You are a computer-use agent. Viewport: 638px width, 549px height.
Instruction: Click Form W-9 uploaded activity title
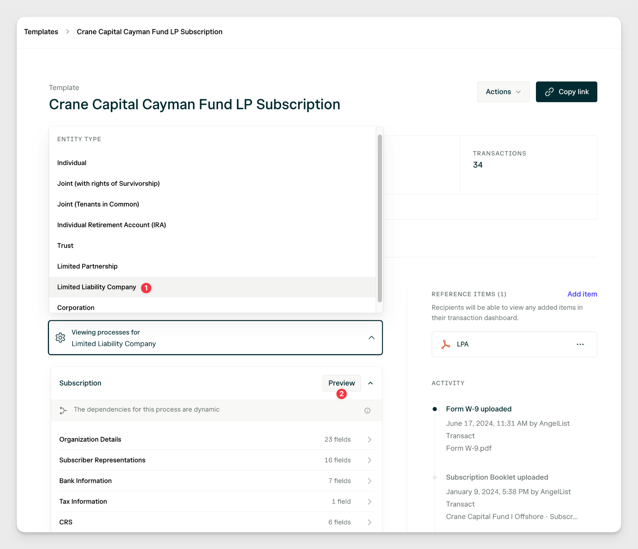(x=478, y=409)
